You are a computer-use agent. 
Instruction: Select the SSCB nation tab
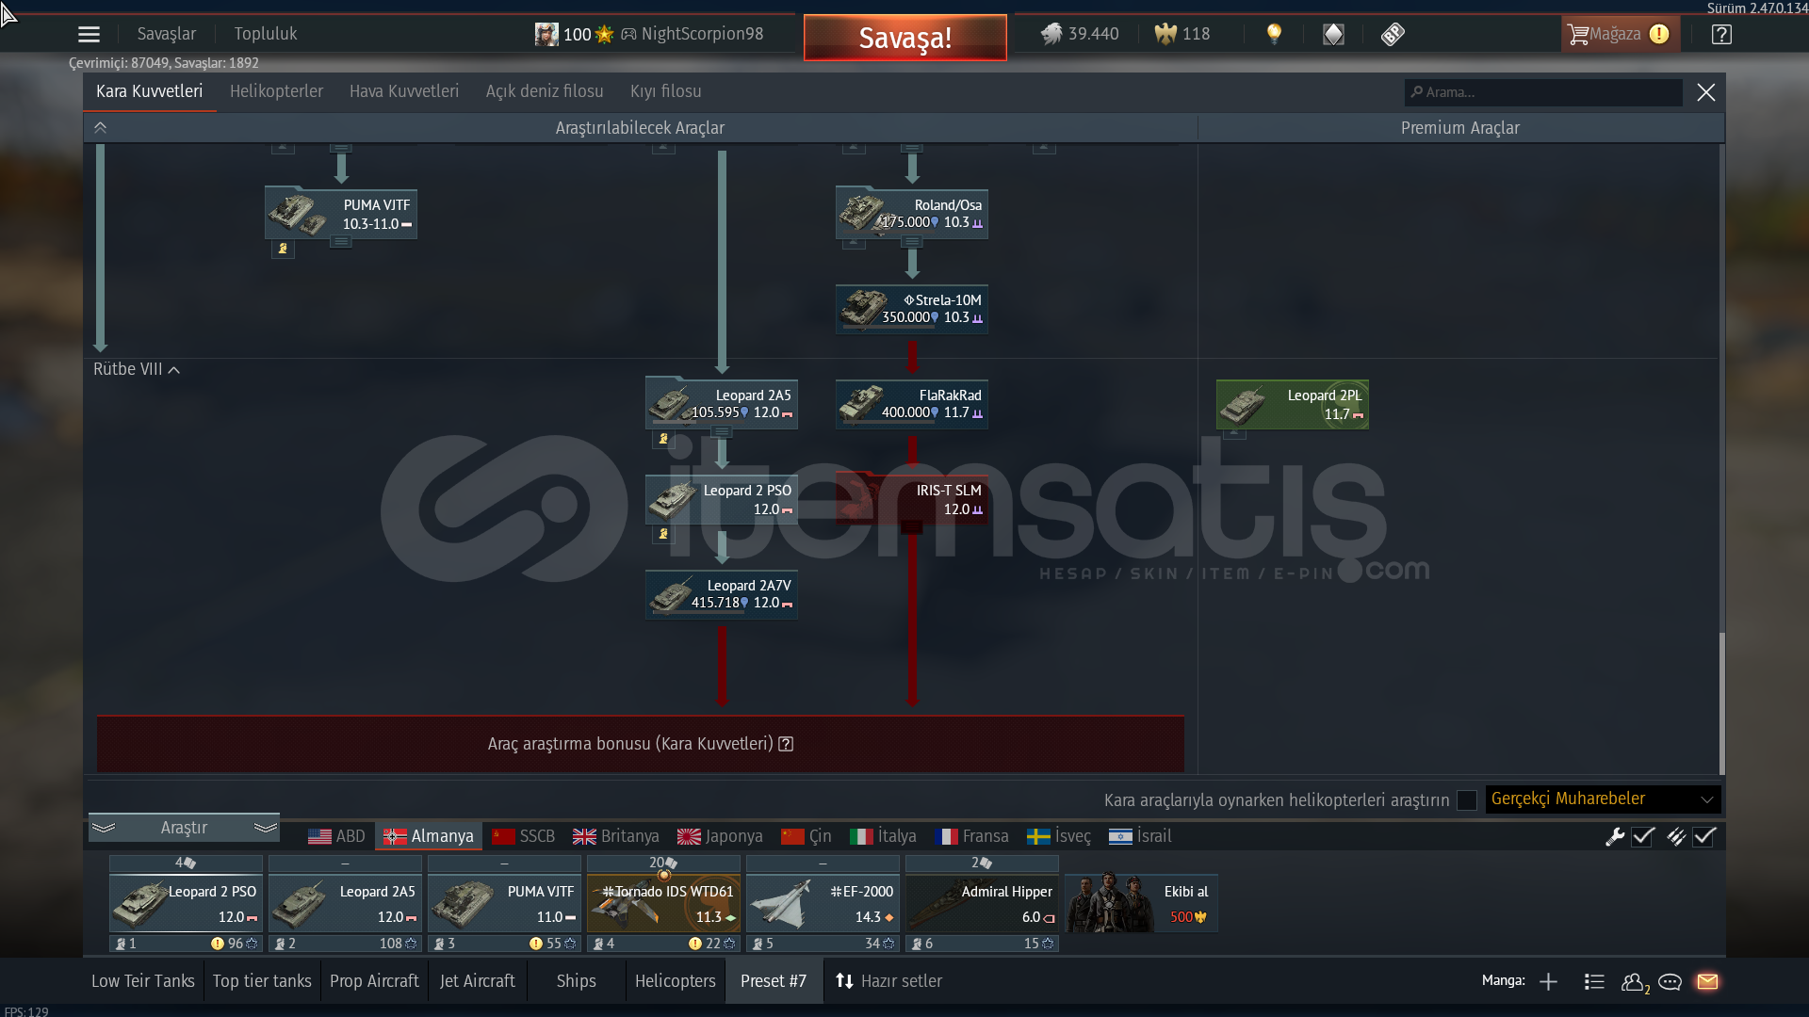[x=523, y=836]
